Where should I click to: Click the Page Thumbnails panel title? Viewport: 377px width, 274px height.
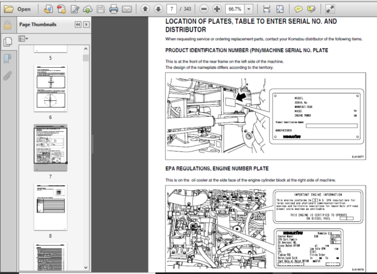click(x=38, y=24)
